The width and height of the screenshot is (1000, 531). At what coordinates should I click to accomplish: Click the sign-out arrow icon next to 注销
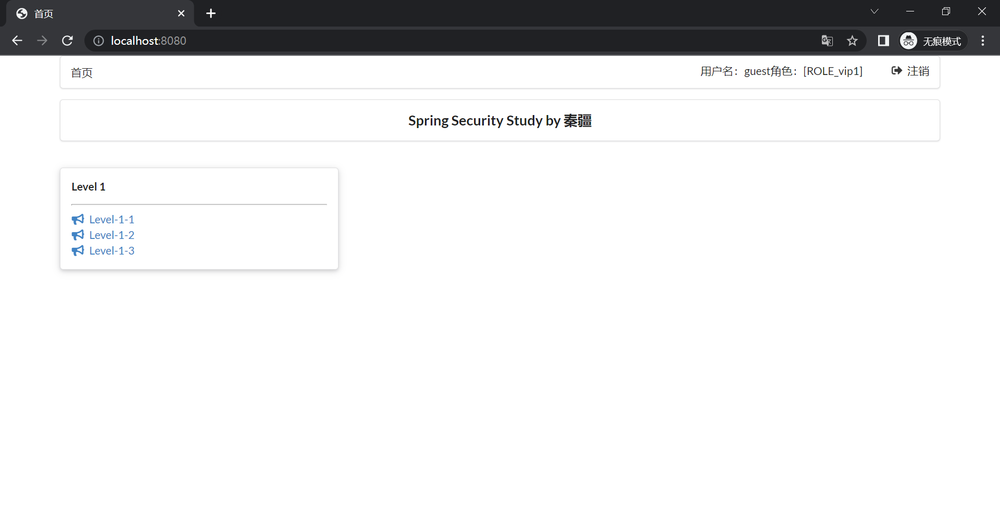coord(896,70)
